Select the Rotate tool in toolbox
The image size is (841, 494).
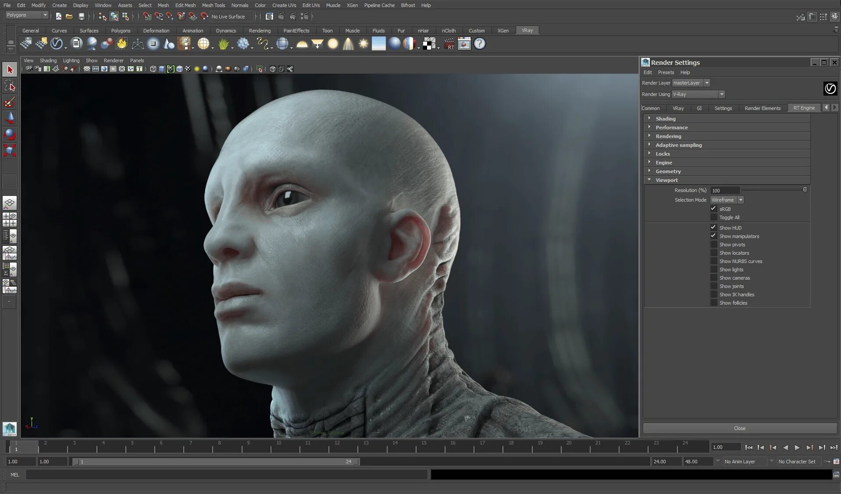10,135
